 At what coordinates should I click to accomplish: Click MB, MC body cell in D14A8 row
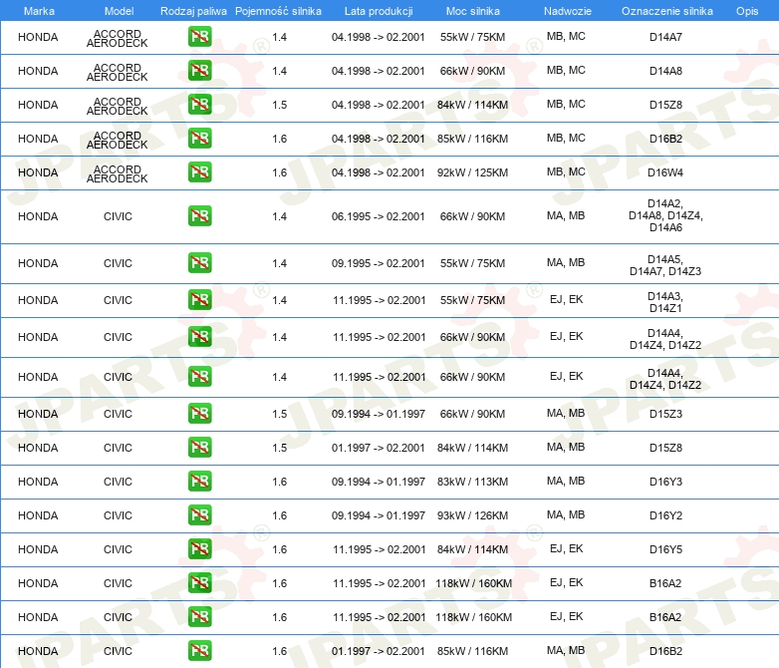(566, 70)
